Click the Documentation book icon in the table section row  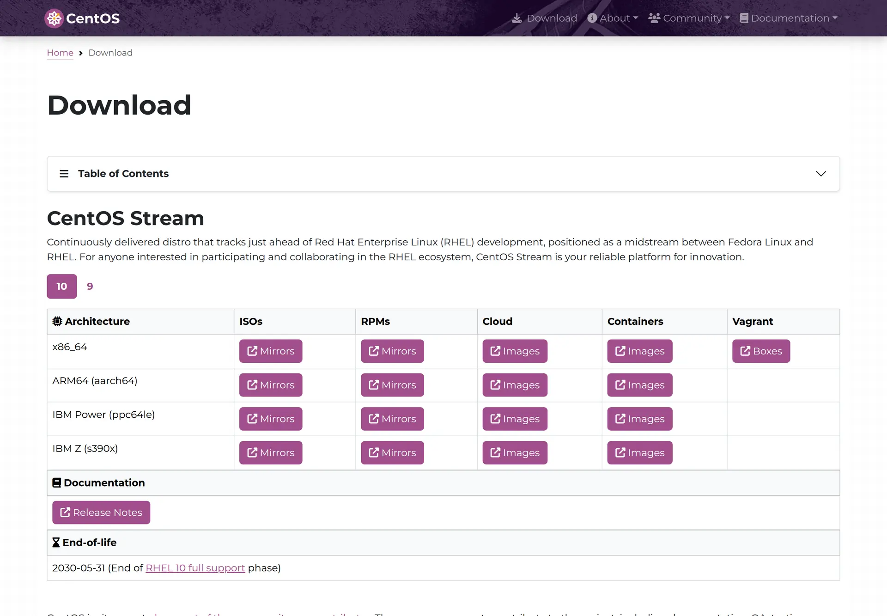[57, 482]
